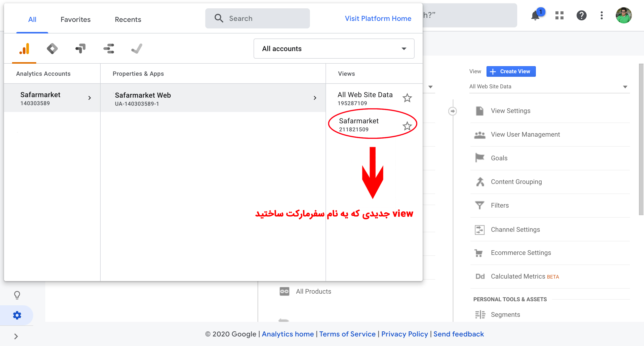Open the notifications bell

(535, 16)
